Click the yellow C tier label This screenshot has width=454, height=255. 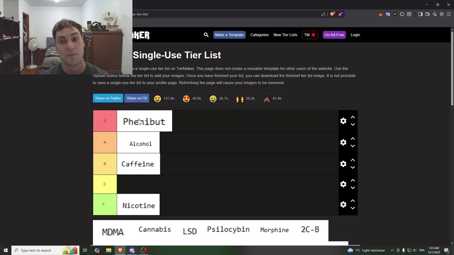pos(105,184)
